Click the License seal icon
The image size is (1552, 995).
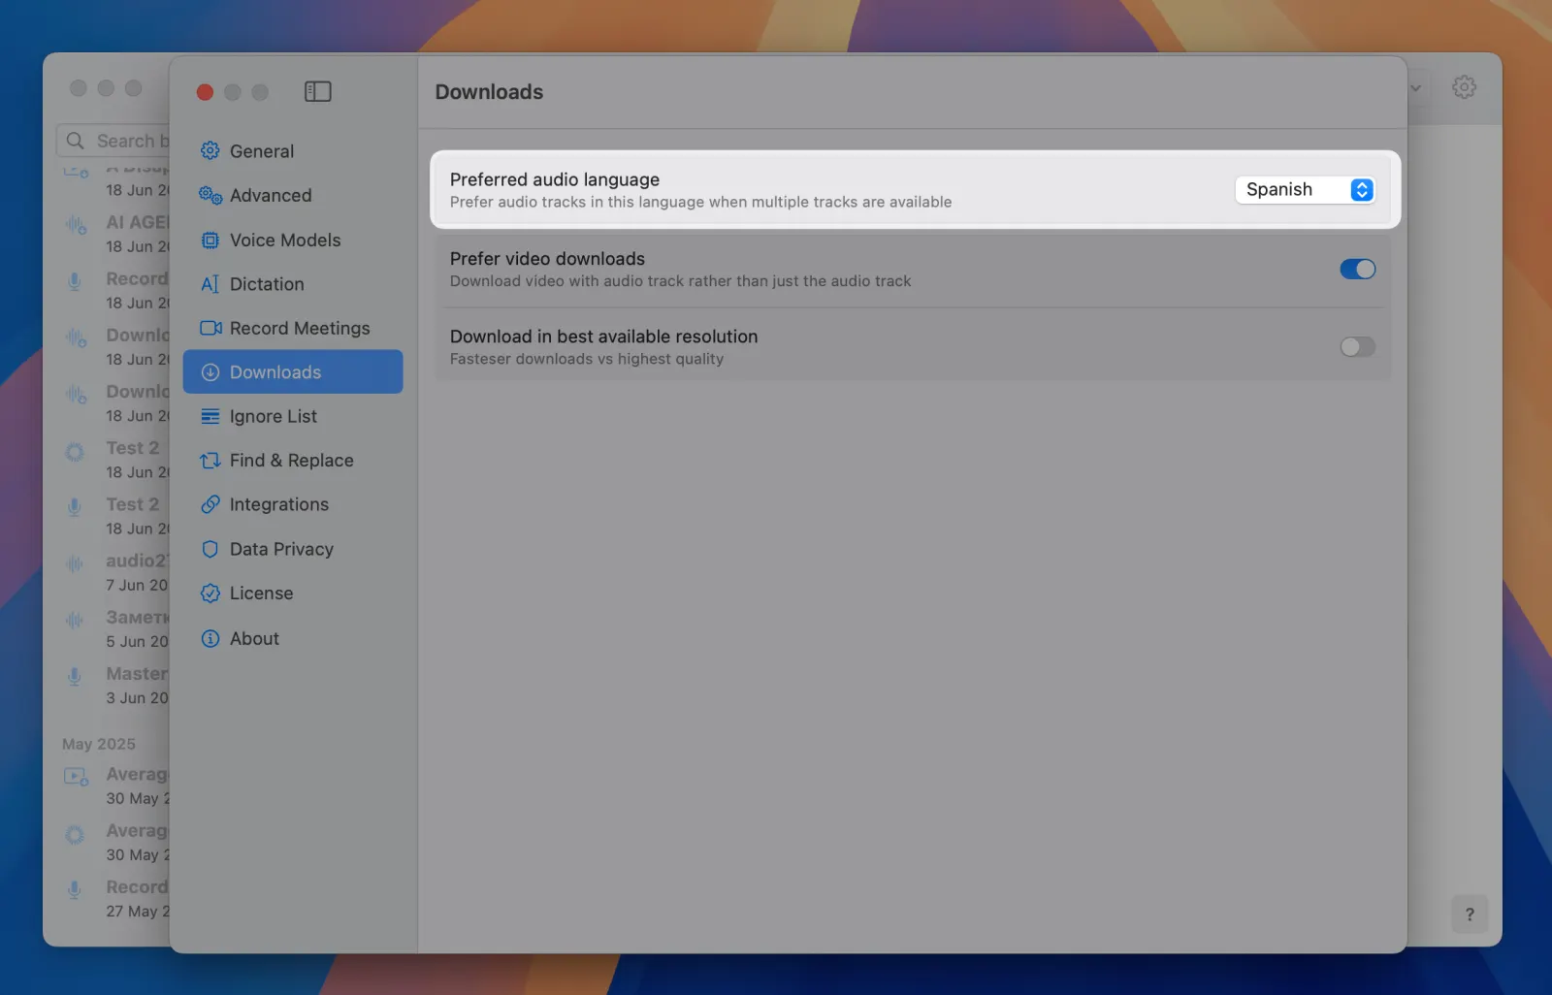coord(210,594)
